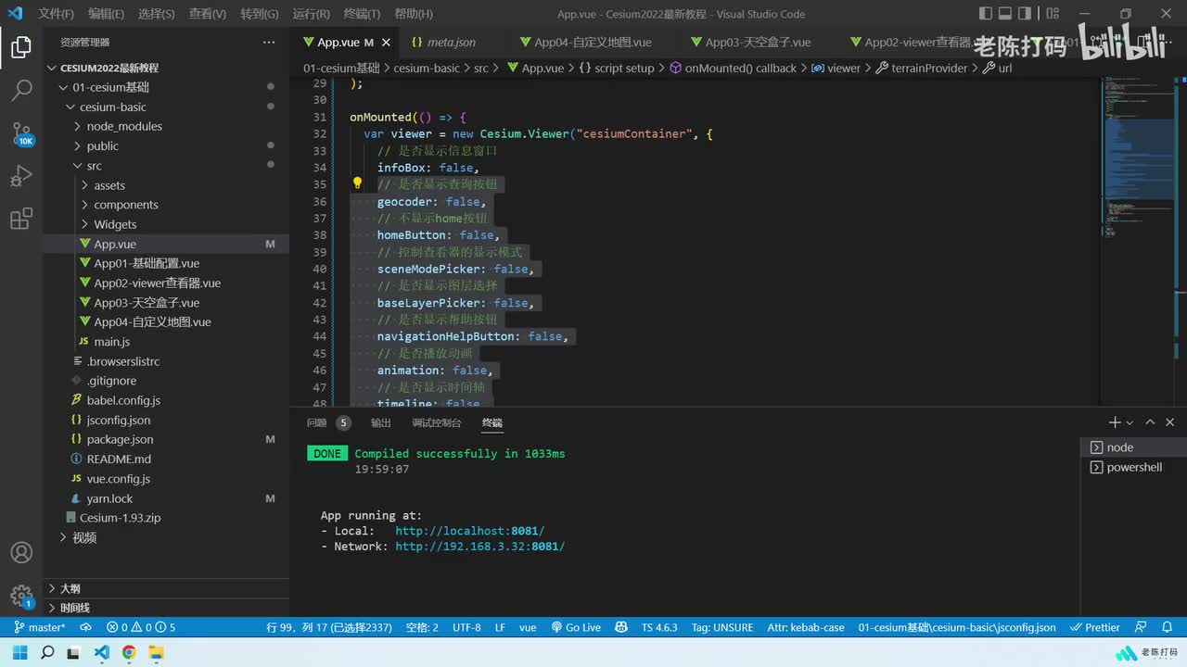Click Prettier in the status bar
The width and height of the screenshot is (1187, 667).
click(1094, 627)
